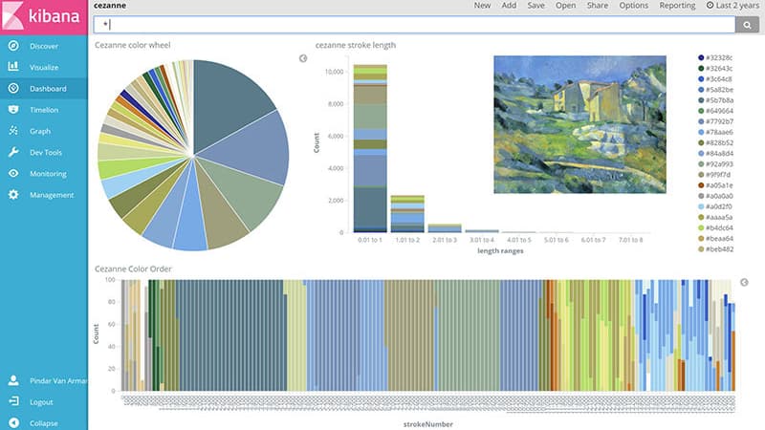This screenshot has height=430, width=765.
Task: Open the Reporting menu
Action: pos(677,6)
